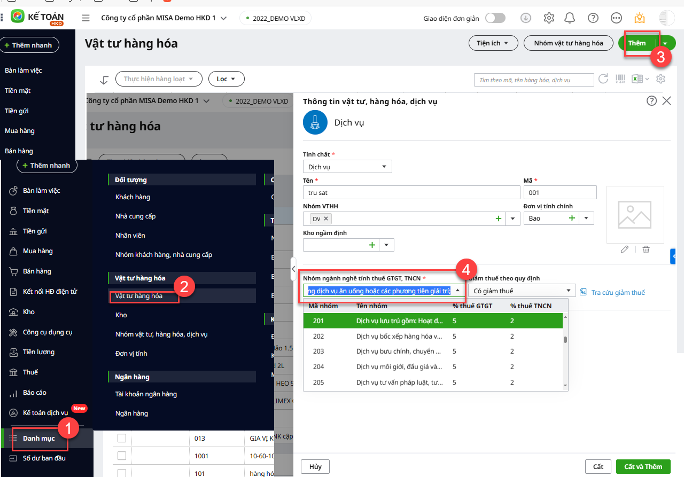This screenshot has width=684, height=477.
Task: Refresh the goods list
Action: (603, 79)
